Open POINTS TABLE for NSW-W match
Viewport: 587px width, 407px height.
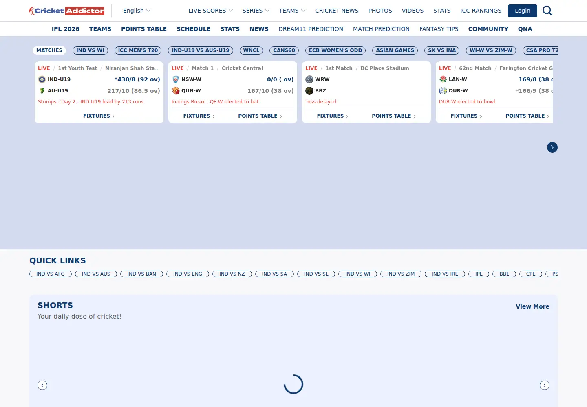260,116
